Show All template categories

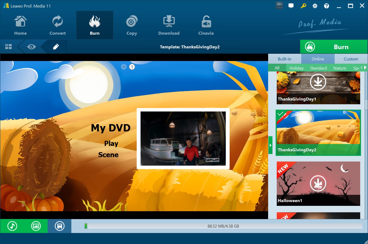click(x=277, y=68)
